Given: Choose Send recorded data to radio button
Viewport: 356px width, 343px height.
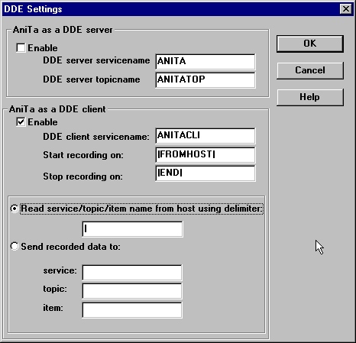Looking at the screenshot, I should pyautogui.click(x=15, y=246).
